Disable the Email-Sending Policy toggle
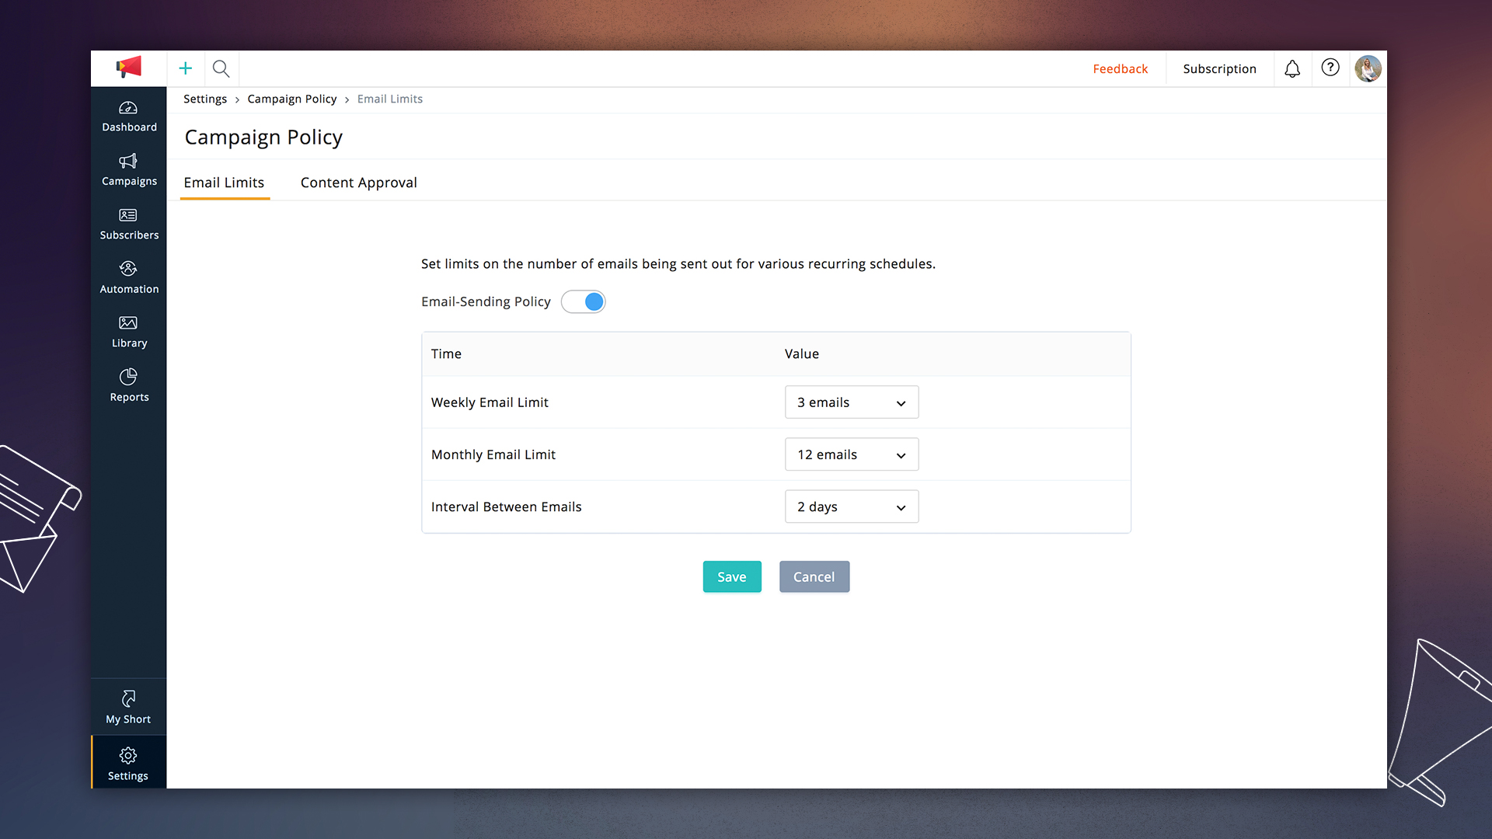This screenshot has height=839, width=1492. [584, 301]
